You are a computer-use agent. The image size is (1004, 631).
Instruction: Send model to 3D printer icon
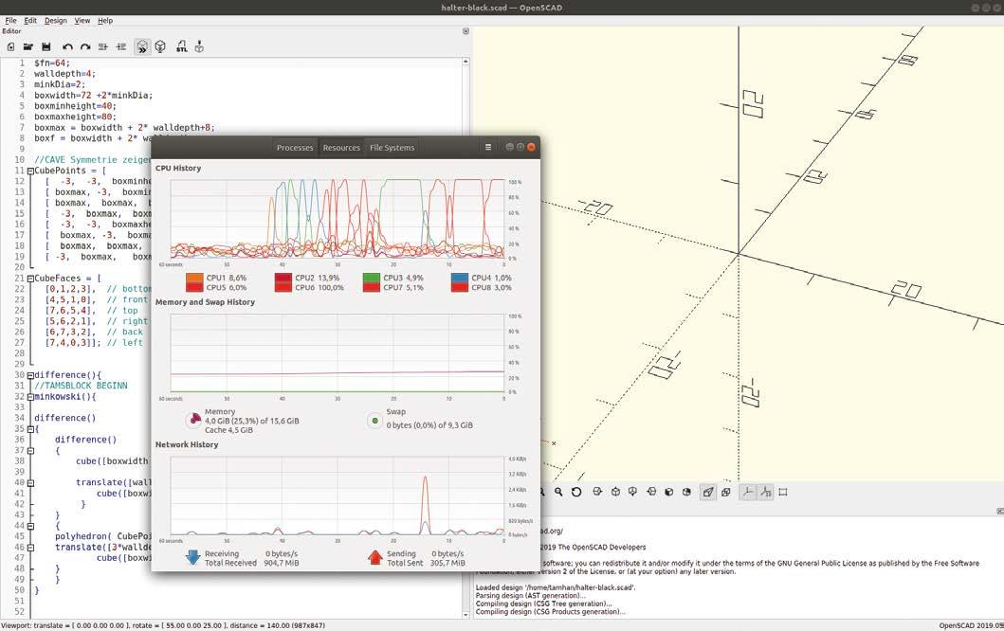click(x=199, y=46)
